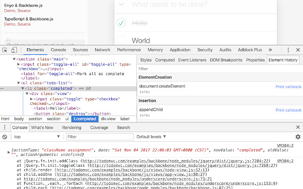Switch to the Console tab in the main toolbar
The width and height of the screenshot is (303, 189).
[x=58, y=50]
